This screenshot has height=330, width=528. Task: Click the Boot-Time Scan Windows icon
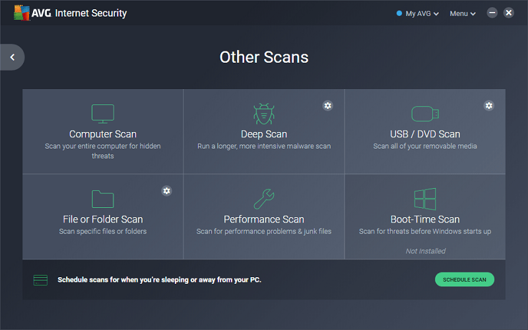[x=425, y=199]
